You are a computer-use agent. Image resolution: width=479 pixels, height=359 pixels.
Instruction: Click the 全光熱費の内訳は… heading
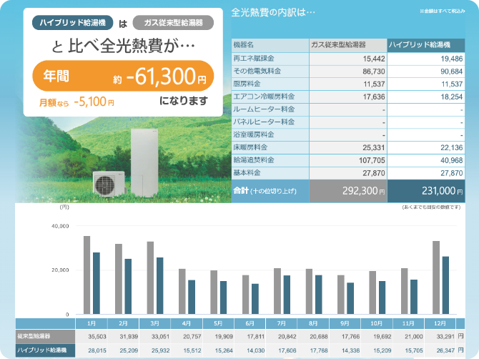273,13
